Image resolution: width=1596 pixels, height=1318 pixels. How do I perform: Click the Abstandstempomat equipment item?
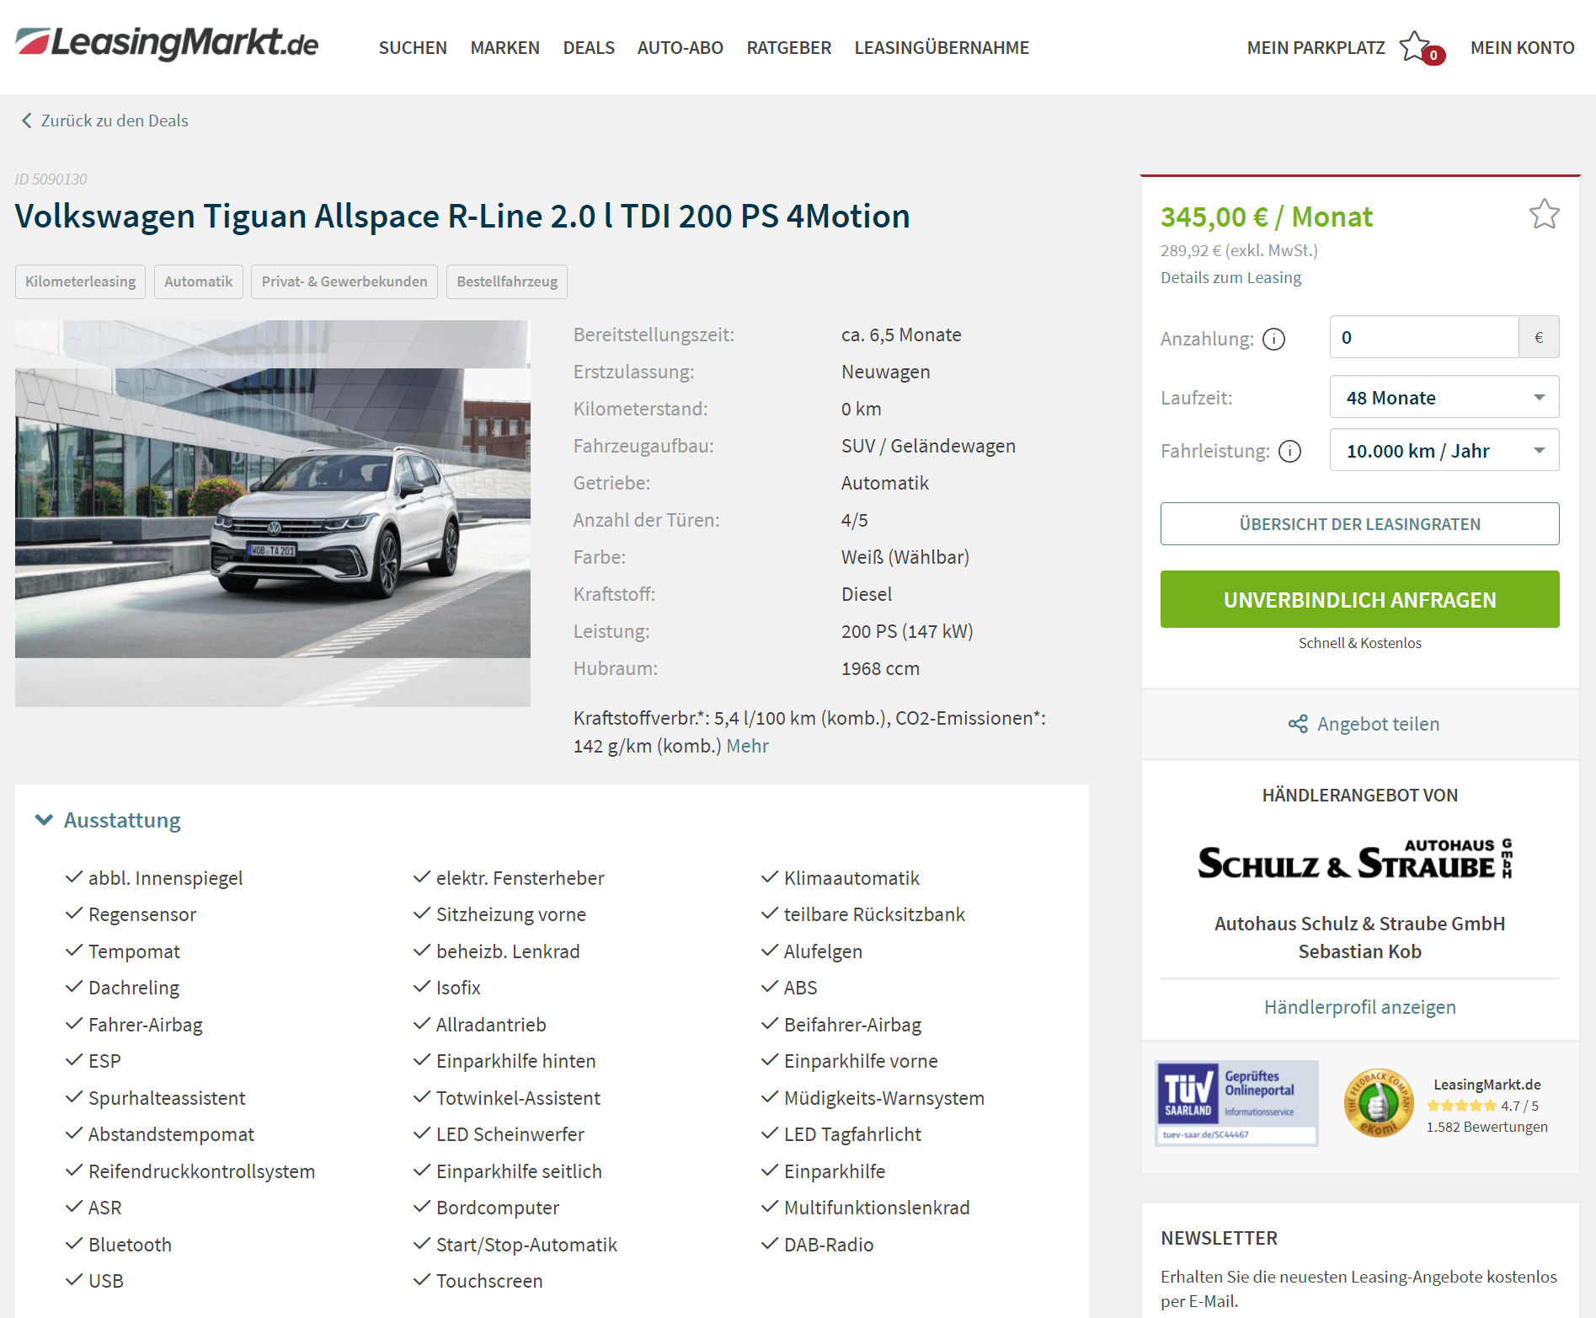(170, 1134)
